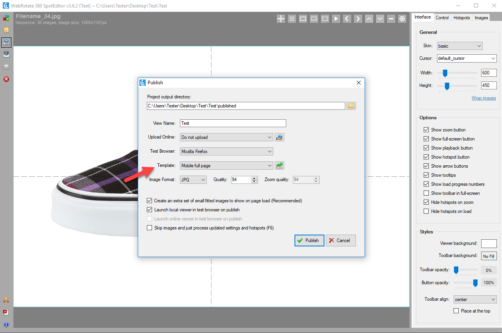The image size is (502, 333).
Task: Click the Viewer background color swatch
Action: pos(489,244)
